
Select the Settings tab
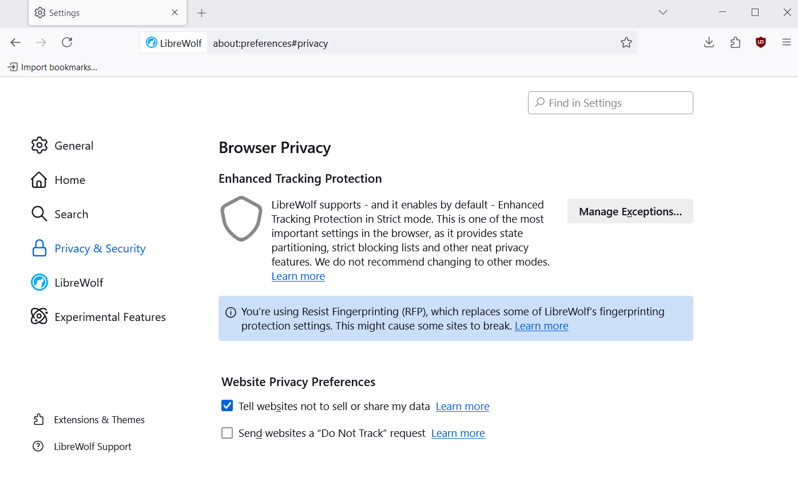pos(108,13)
